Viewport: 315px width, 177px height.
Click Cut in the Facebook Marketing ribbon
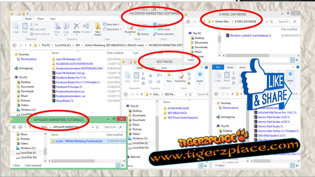click(x=34, y=24)
